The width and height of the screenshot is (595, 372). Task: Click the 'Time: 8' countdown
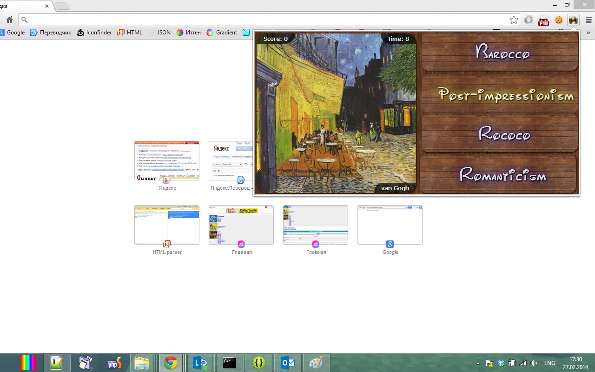pyautogui.click(x=398, y=39)
